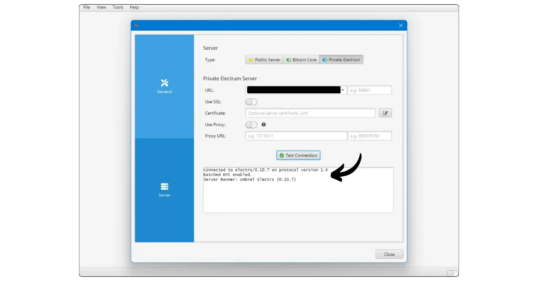Open the File menu
Viewport: 538px width, 281px height.
point(87,7)
